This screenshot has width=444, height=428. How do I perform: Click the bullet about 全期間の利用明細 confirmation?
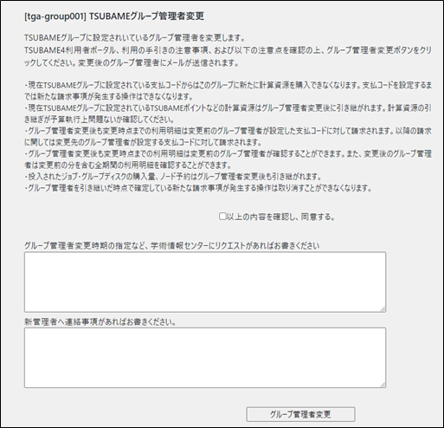point(228,159)
